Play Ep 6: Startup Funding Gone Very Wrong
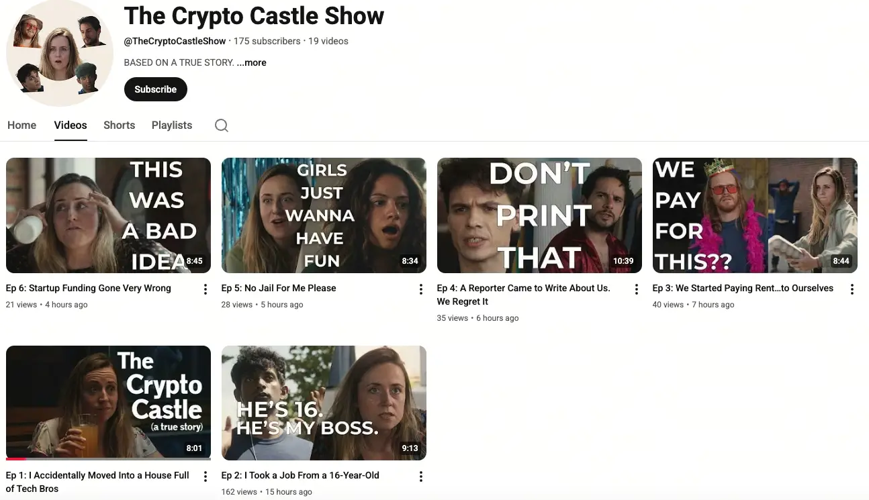The height and width of the screenshot is (500, 869). point(108,215)
